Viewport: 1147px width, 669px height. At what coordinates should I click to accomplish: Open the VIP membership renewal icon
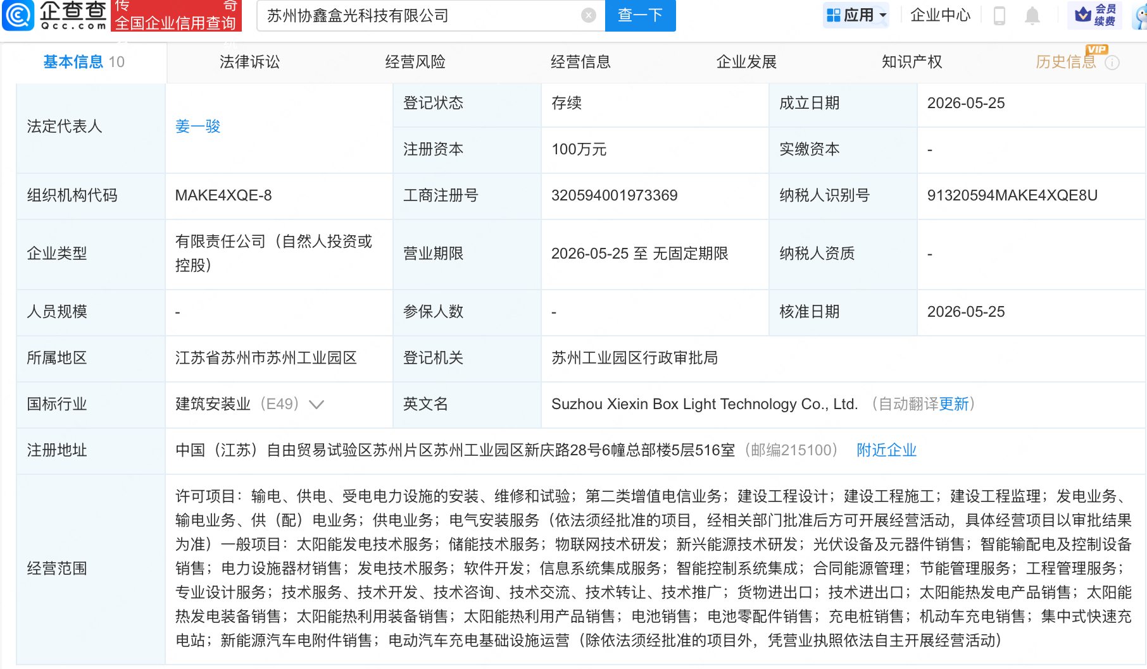tap(1095, 15)
